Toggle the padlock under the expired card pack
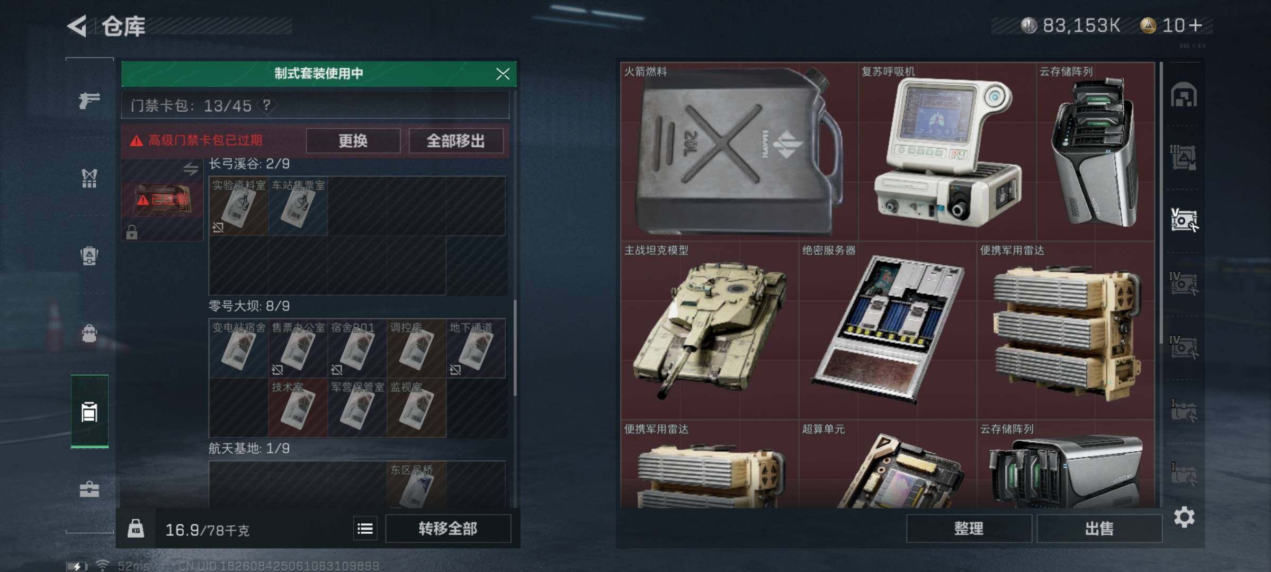Viewport: 1271px width, 572px height. 132,232
